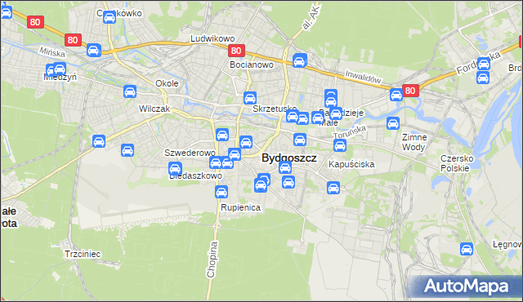Click the car marker west of Okole
The image size is (523, 302).
point(130,91)
